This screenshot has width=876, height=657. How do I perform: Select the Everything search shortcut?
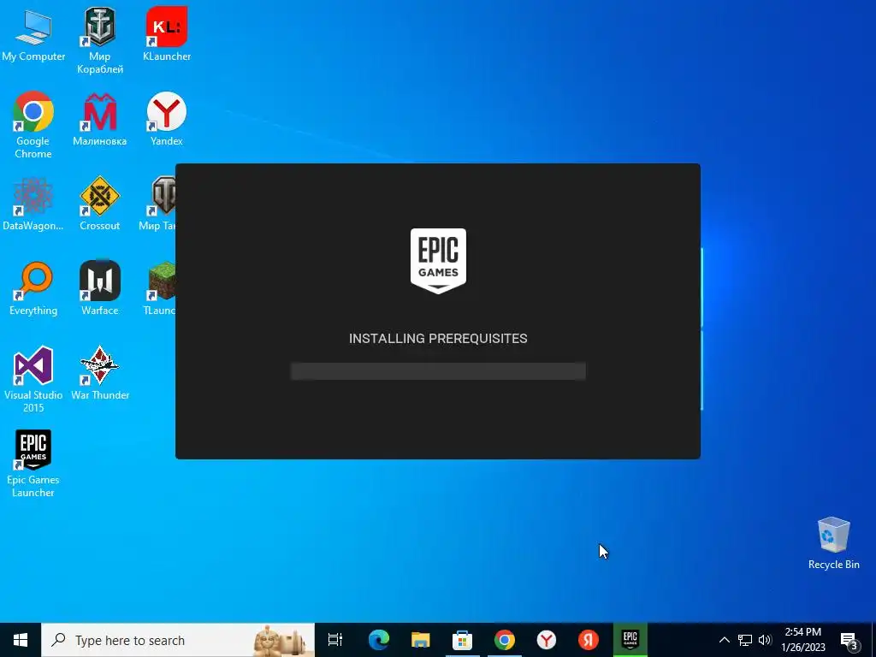(33, 288)
